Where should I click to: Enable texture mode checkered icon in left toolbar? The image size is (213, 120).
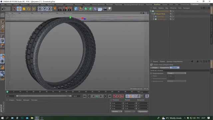(x=2, y=26)
